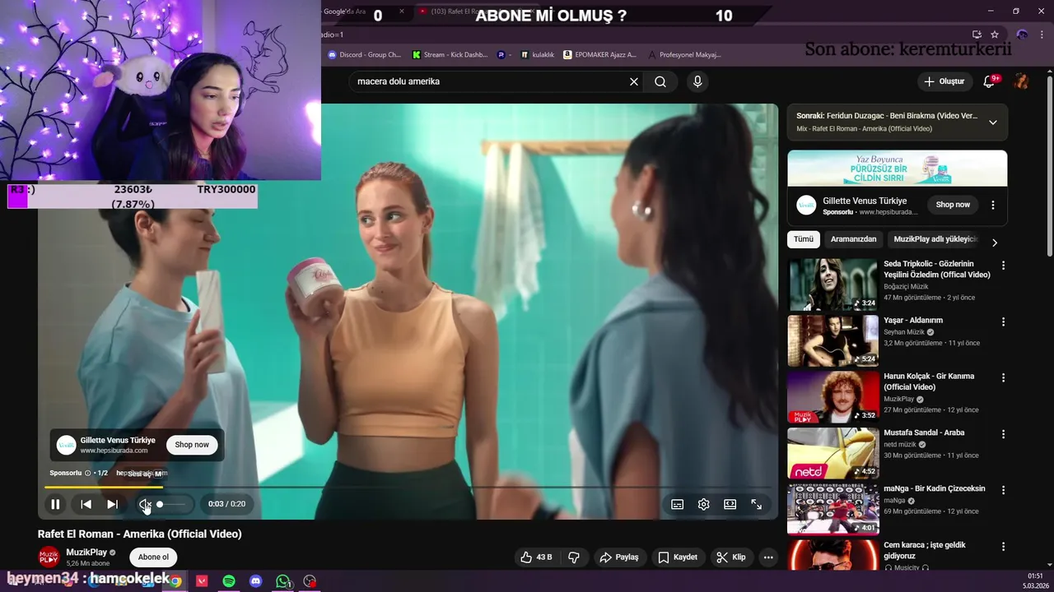This screenshot has height=592, width=1054.
Task: Open more options for Yaşar - Aldanırım
Action: pyautogui.click(x=1003, y=321)
